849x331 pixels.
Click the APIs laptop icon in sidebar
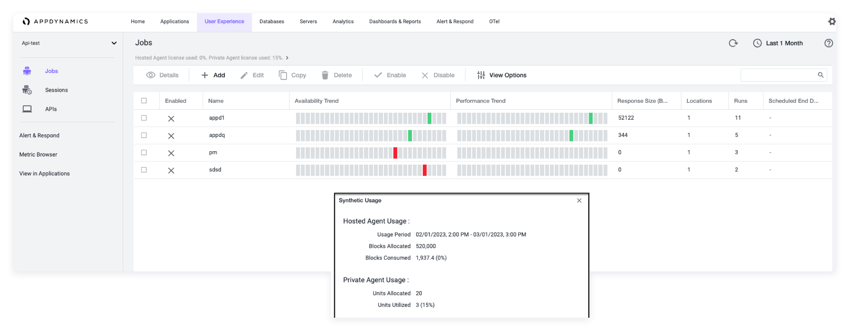27,109
